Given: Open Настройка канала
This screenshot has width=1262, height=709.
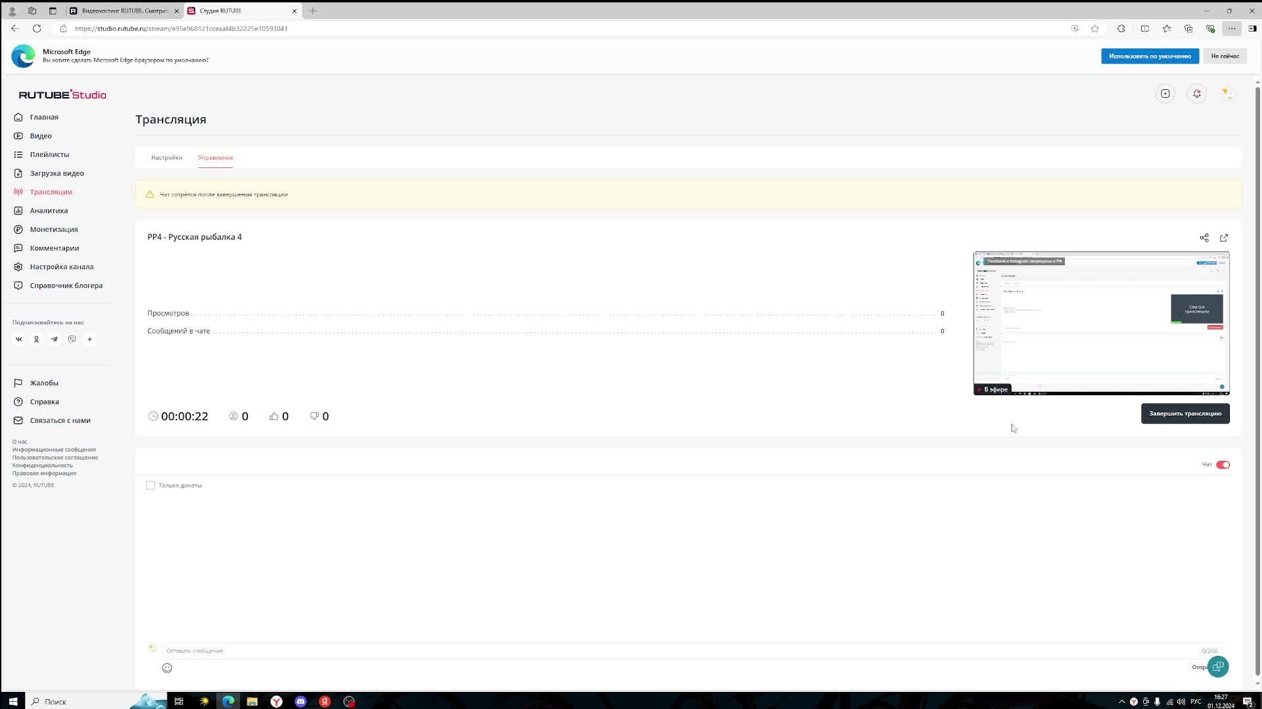Looking at the screenshot, I should pos(61,267).
